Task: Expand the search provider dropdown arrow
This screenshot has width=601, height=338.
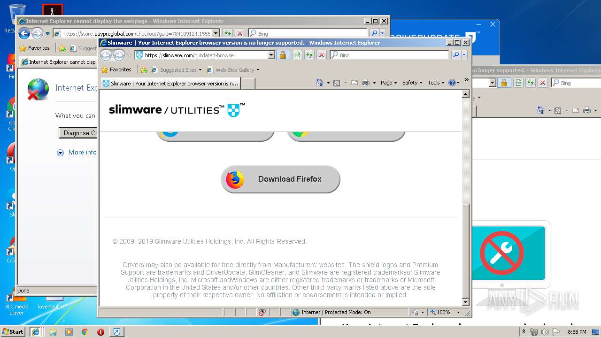Action: [x=464, y=55]
